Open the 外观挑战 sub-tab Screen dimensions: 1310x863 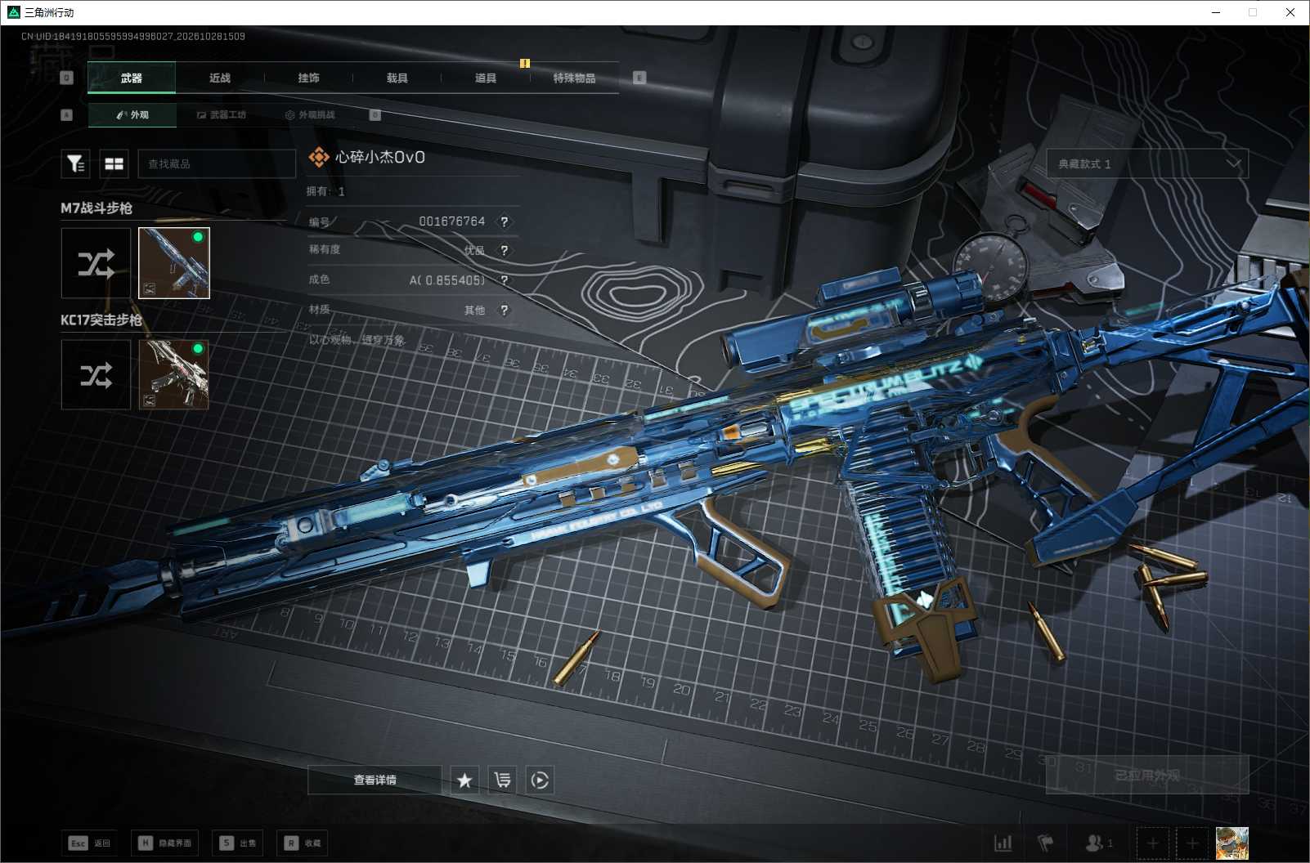tap(310, 115)
